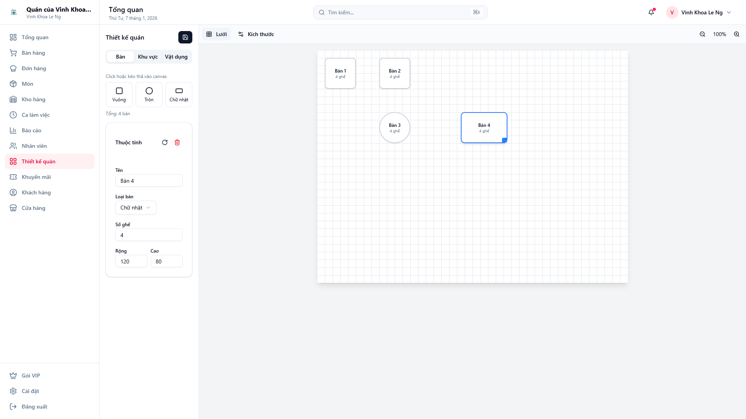Click the save layout floppy disk icon
This screenshot has height=419, width=746.
coord(185,37)
